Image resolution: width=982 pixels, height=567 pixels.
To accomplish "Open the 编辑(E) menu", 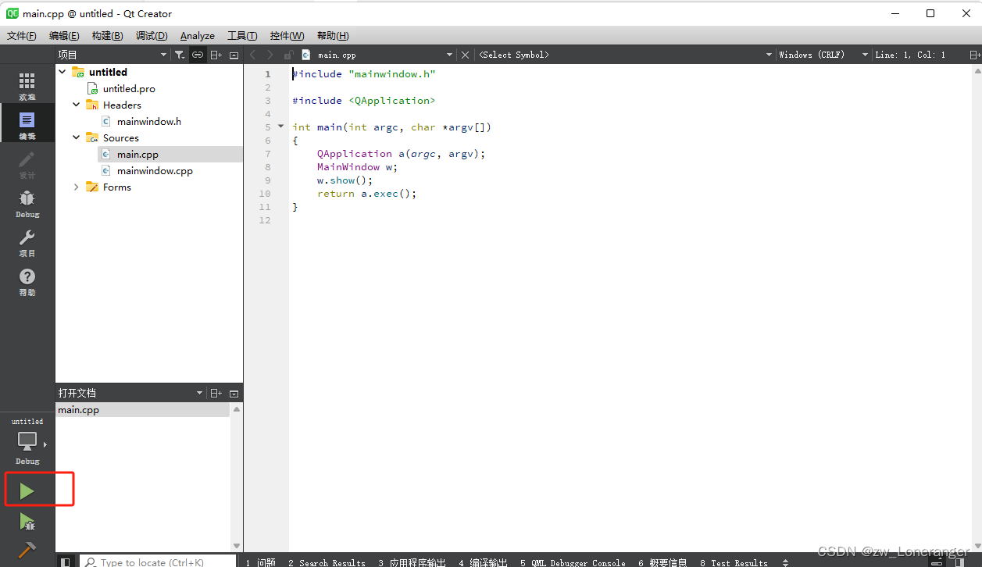I will point(64,36).
